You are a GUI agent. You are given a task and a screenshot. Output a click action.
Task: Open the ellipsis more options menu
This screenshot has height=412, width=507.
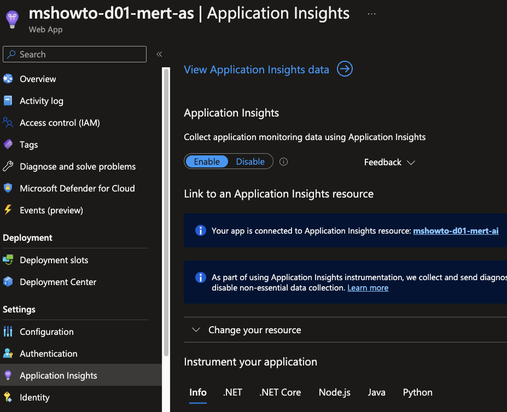point(371,14)
